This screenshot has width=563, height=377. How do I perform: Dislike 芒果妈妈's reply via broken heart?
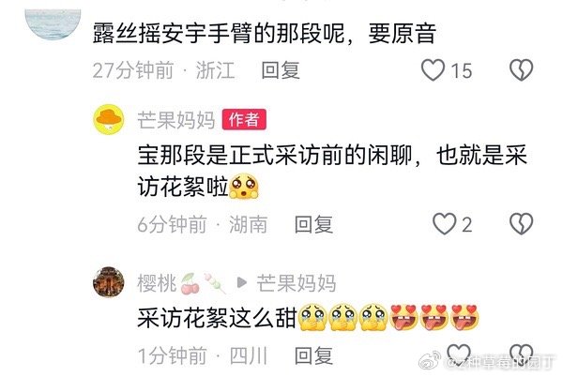(522, 224)
